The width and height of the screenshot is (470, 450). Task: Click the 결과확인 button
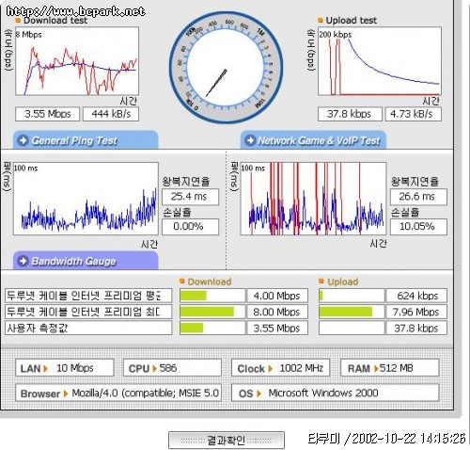coord(227,440)
